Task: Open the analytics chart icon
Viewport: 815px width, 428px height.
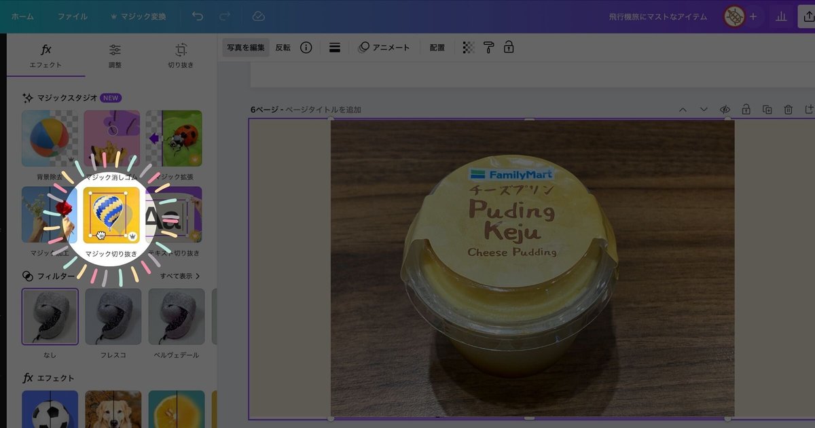Action: 782,16
